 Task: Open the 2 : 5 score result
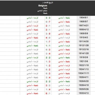click(48, 34)
